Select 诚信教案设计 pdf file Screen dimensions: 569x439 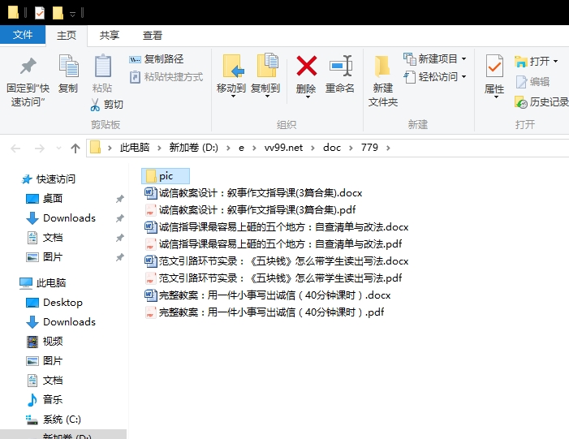pos(250,210)
